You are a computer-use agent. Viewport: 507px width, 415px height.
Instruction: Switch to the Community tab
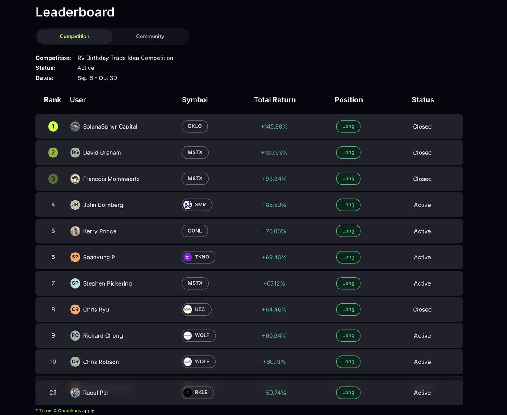(150, 36)
